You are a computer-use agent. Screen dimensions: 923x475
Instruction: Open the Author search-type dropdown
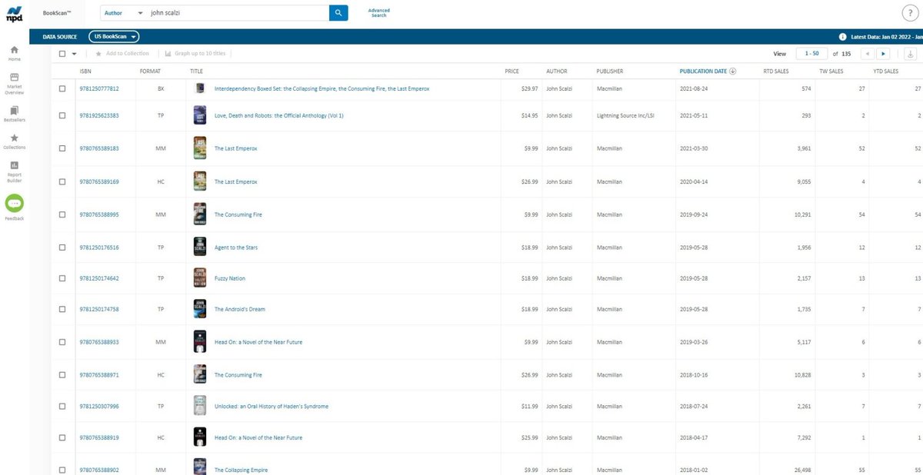tap(123, 13)
